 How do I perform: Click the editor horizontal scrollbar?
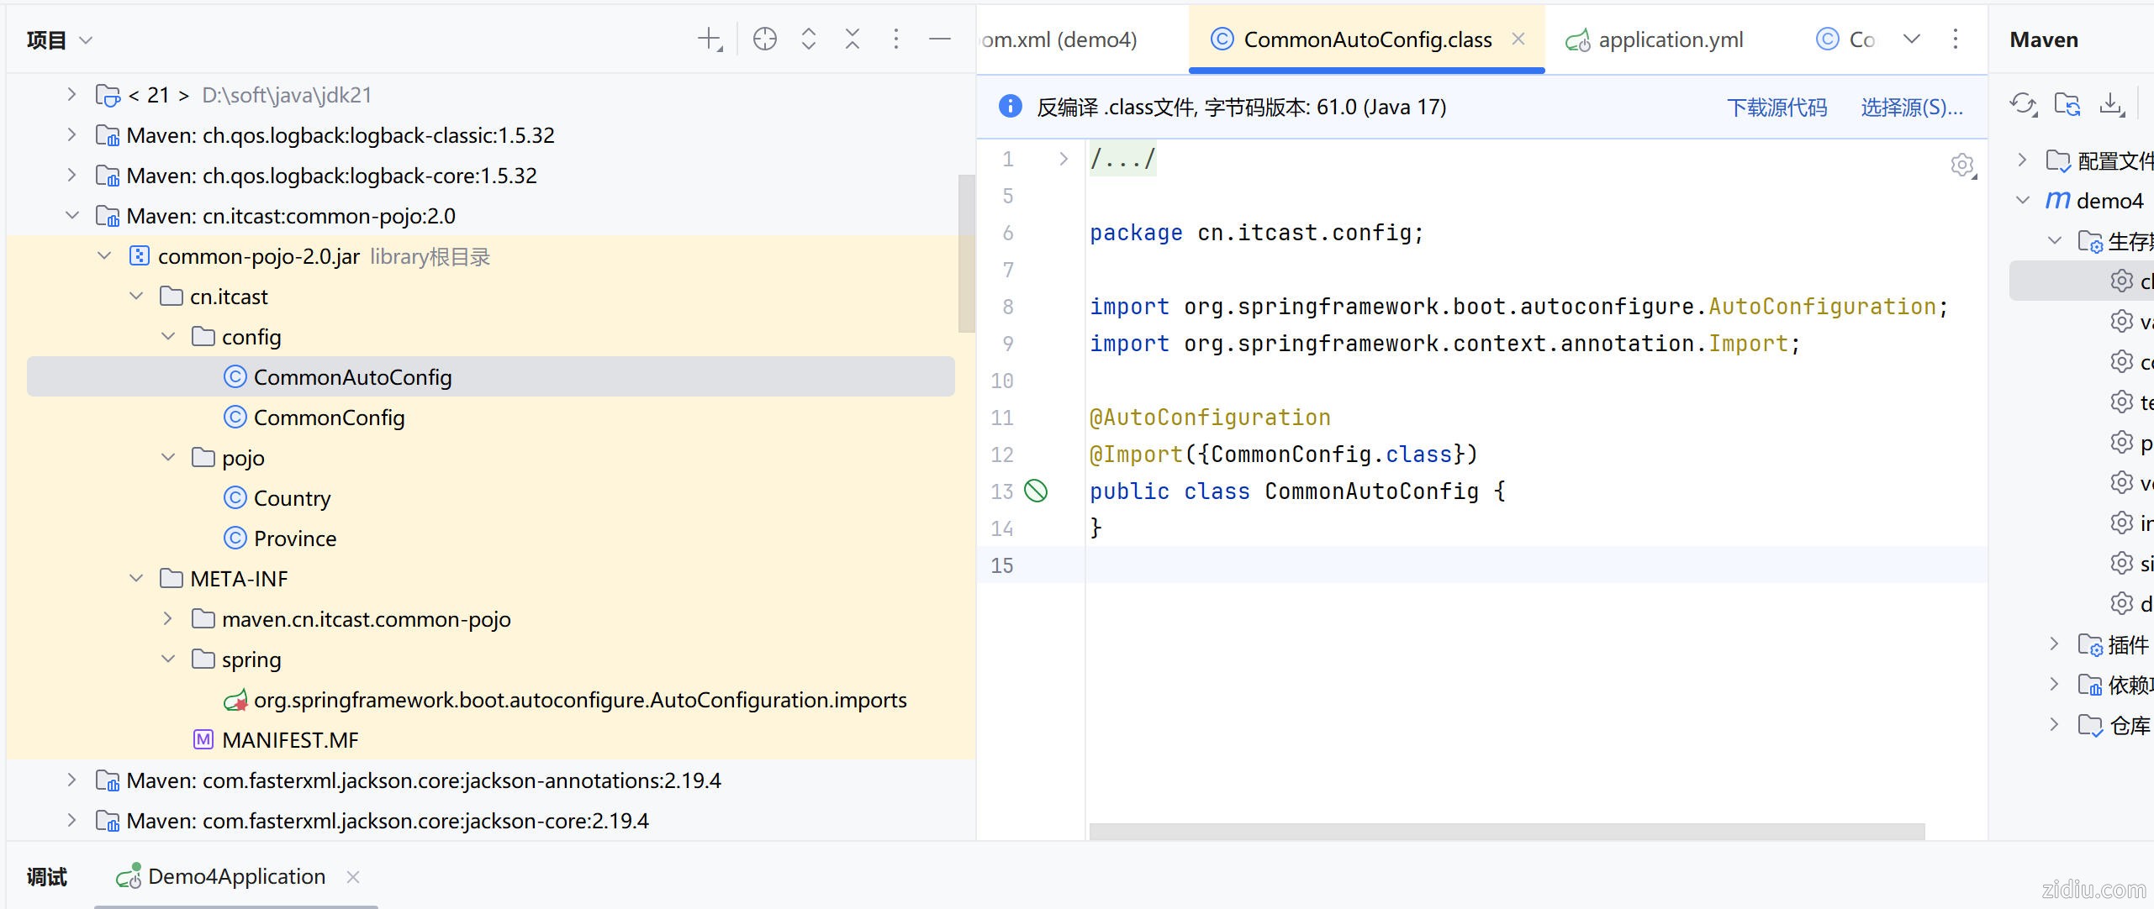point(1506,831)
